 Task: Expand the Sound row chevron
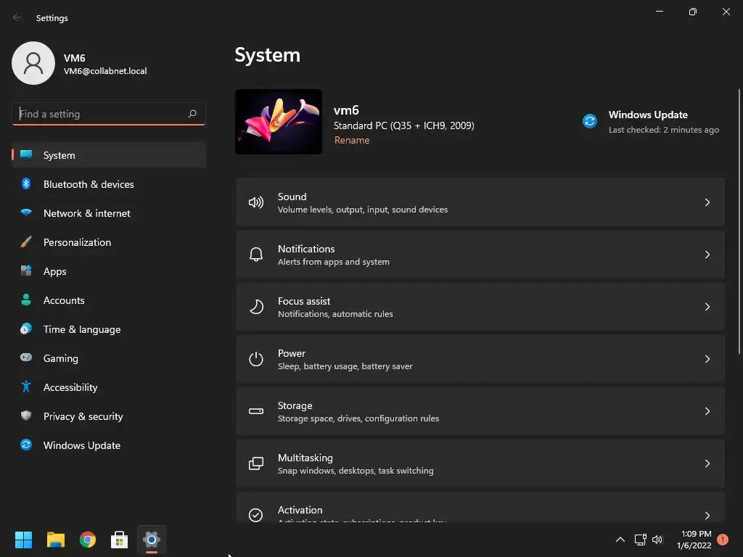707,203
